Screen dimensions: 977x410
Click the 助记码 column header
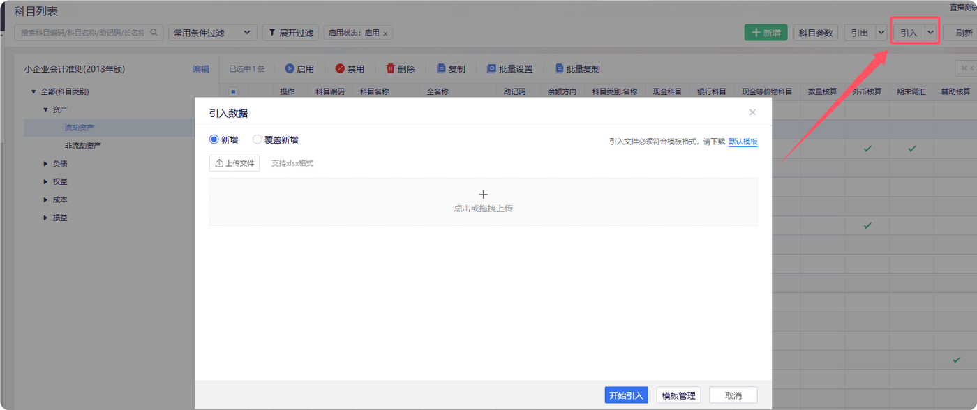coord(514,91)
